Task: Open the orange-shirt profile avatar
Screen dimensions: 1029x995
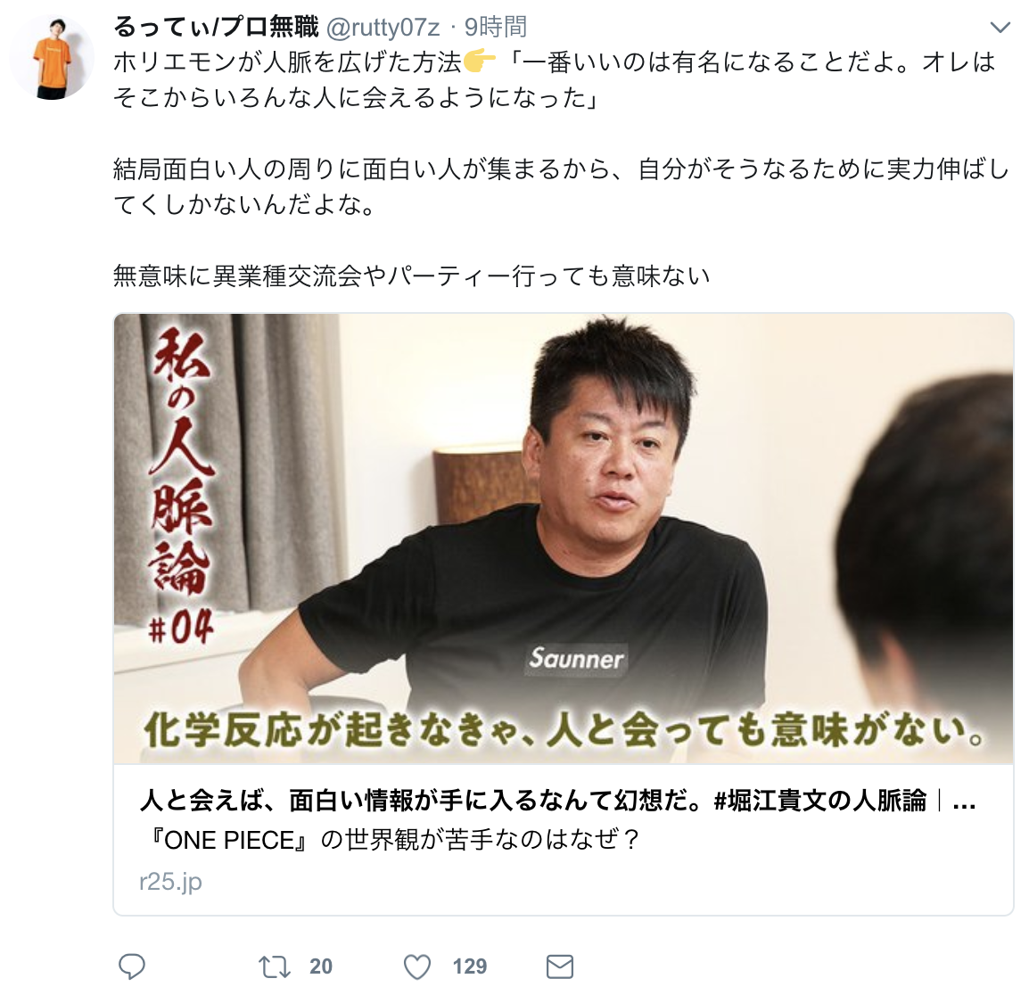Action: 52,58
